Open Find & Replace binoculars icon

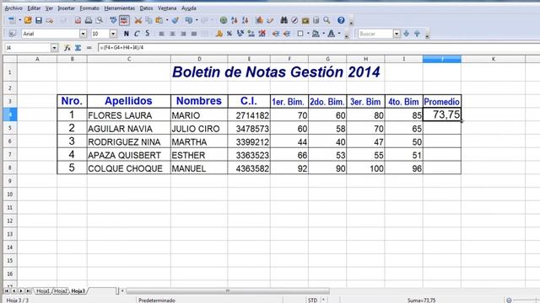(283, 20)
